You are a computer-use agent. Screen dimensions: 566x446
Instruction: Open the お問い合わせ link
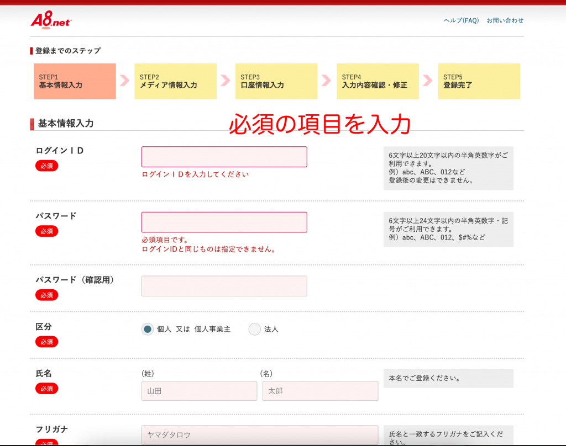[505, 20]
